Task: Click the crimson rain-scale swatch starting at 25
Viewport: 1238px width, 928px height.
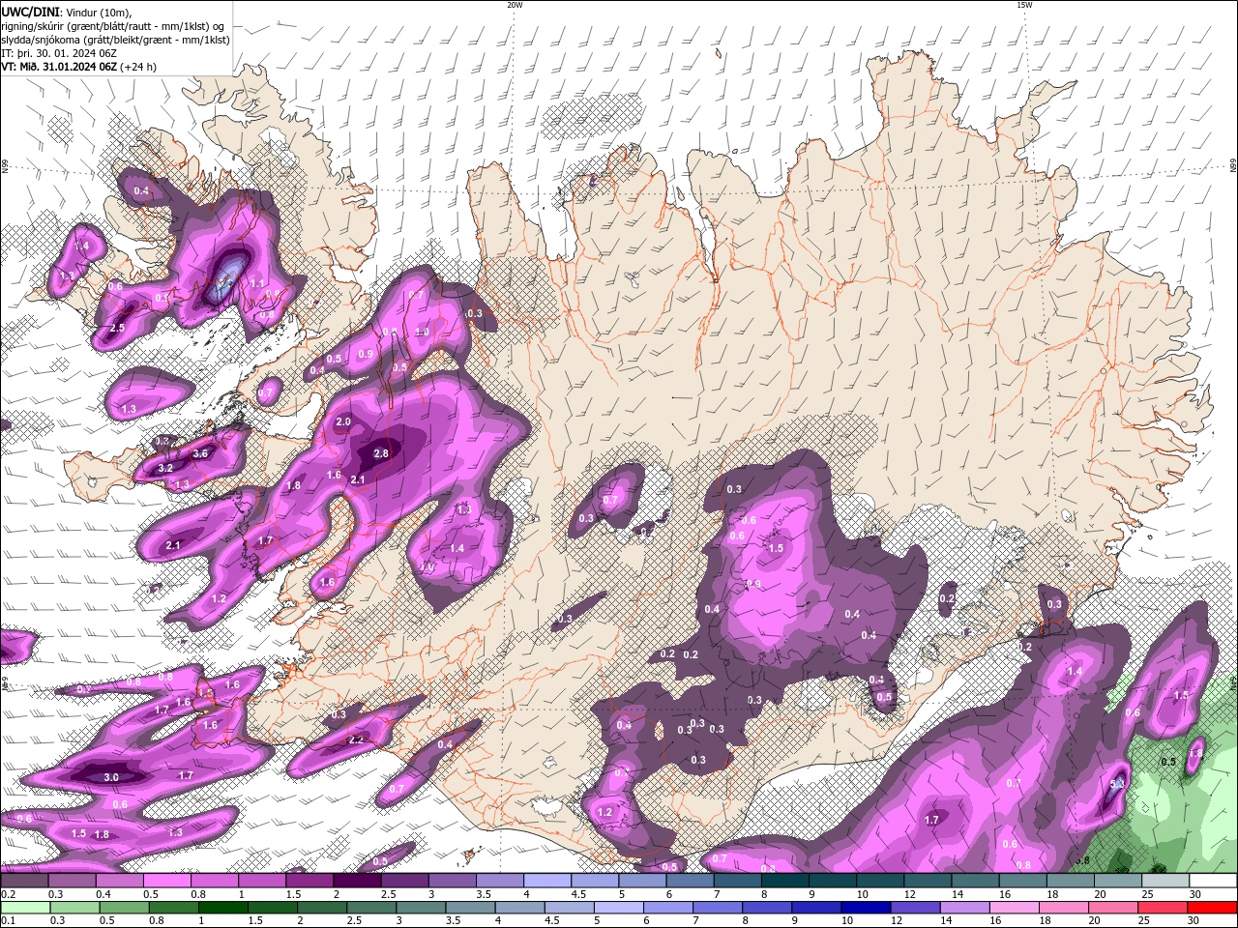Action: [x=1164, y=907]
